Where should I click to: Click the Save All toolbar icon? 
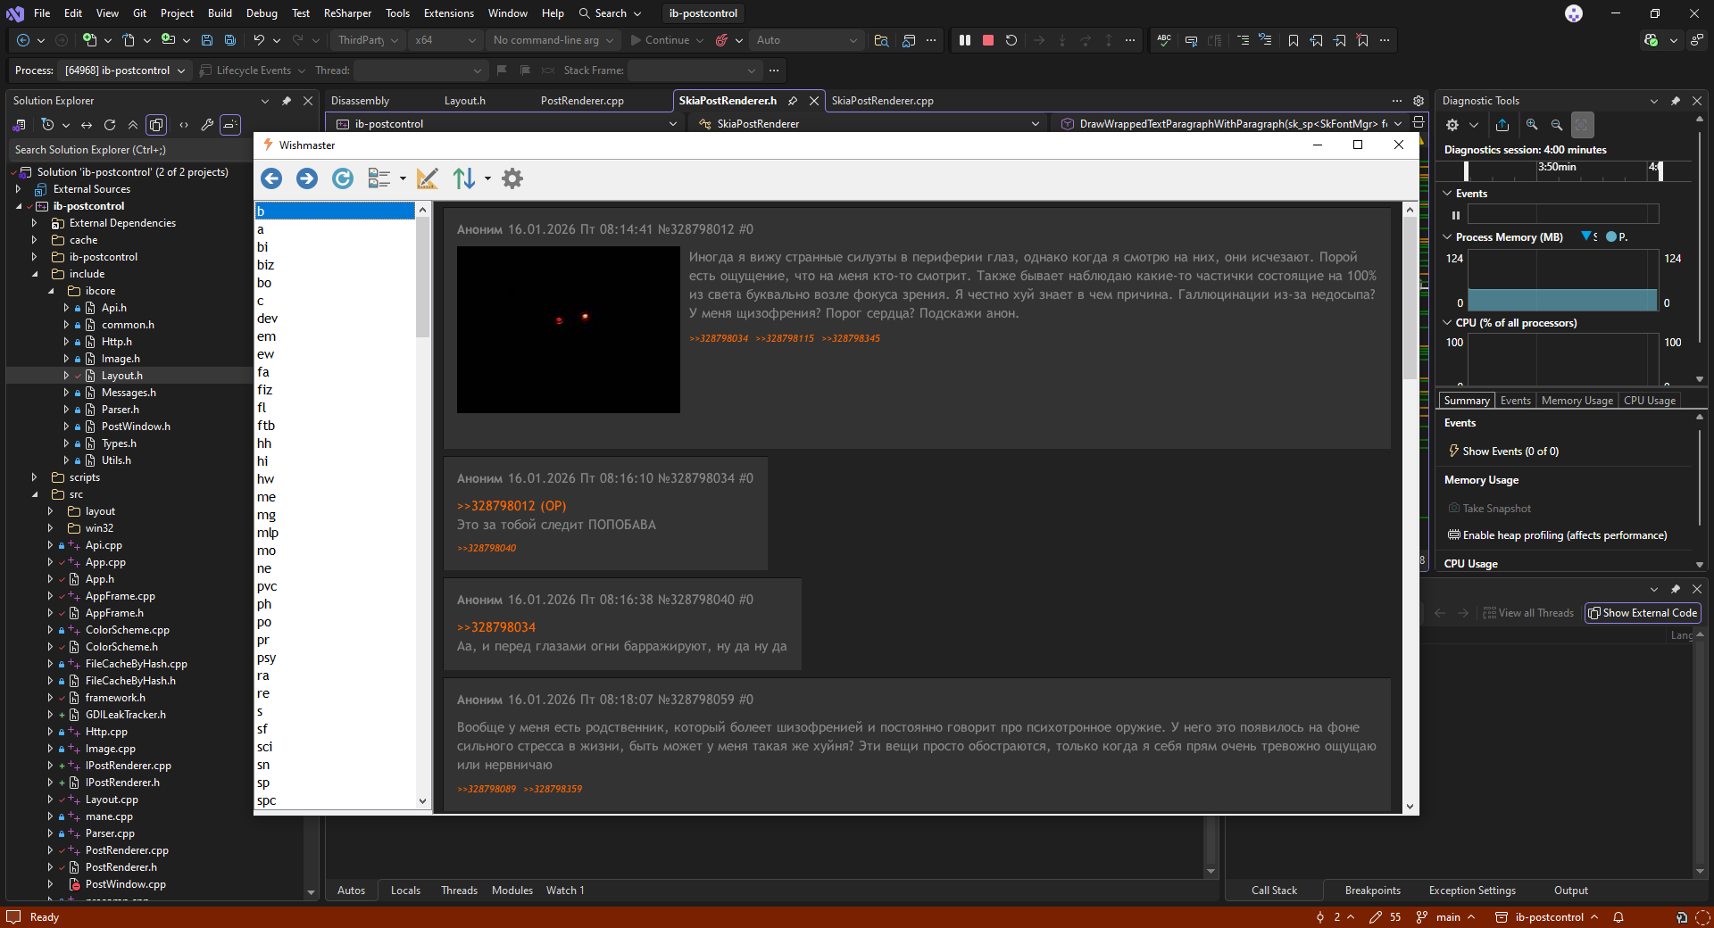tap(230, 40)
